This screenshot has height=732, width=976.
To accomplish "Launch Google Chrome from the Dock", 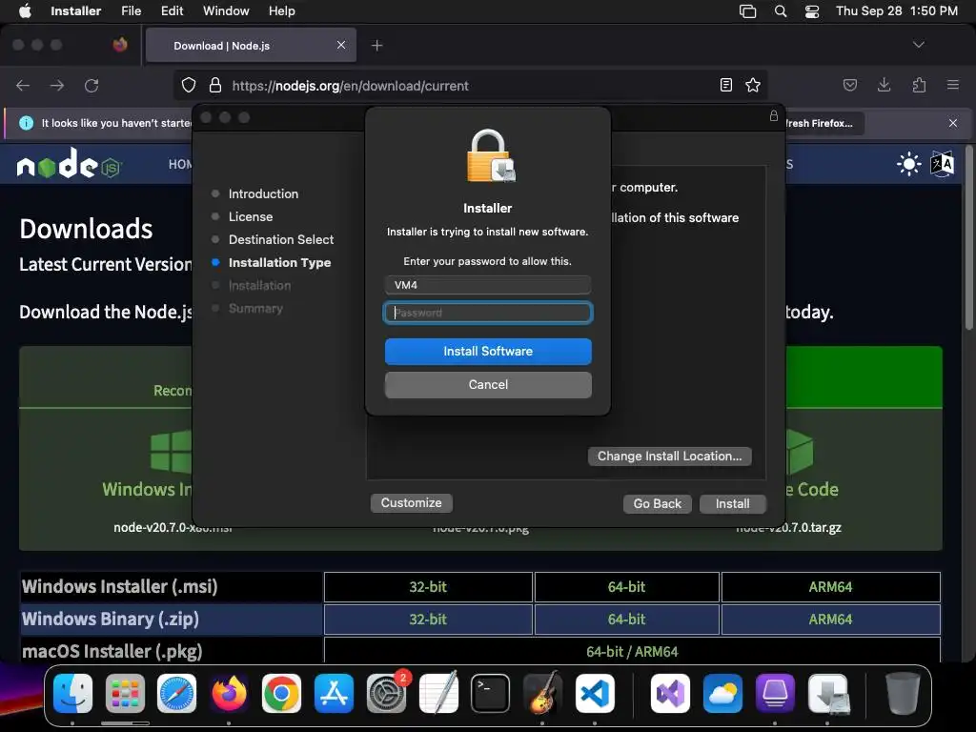I will [281, 694].
